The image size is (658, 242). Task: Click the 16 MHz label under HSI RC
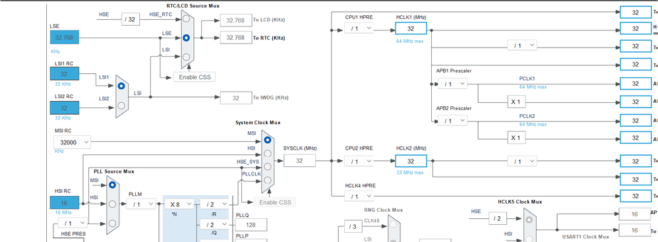pyautogui.click(x=64, y=212)
